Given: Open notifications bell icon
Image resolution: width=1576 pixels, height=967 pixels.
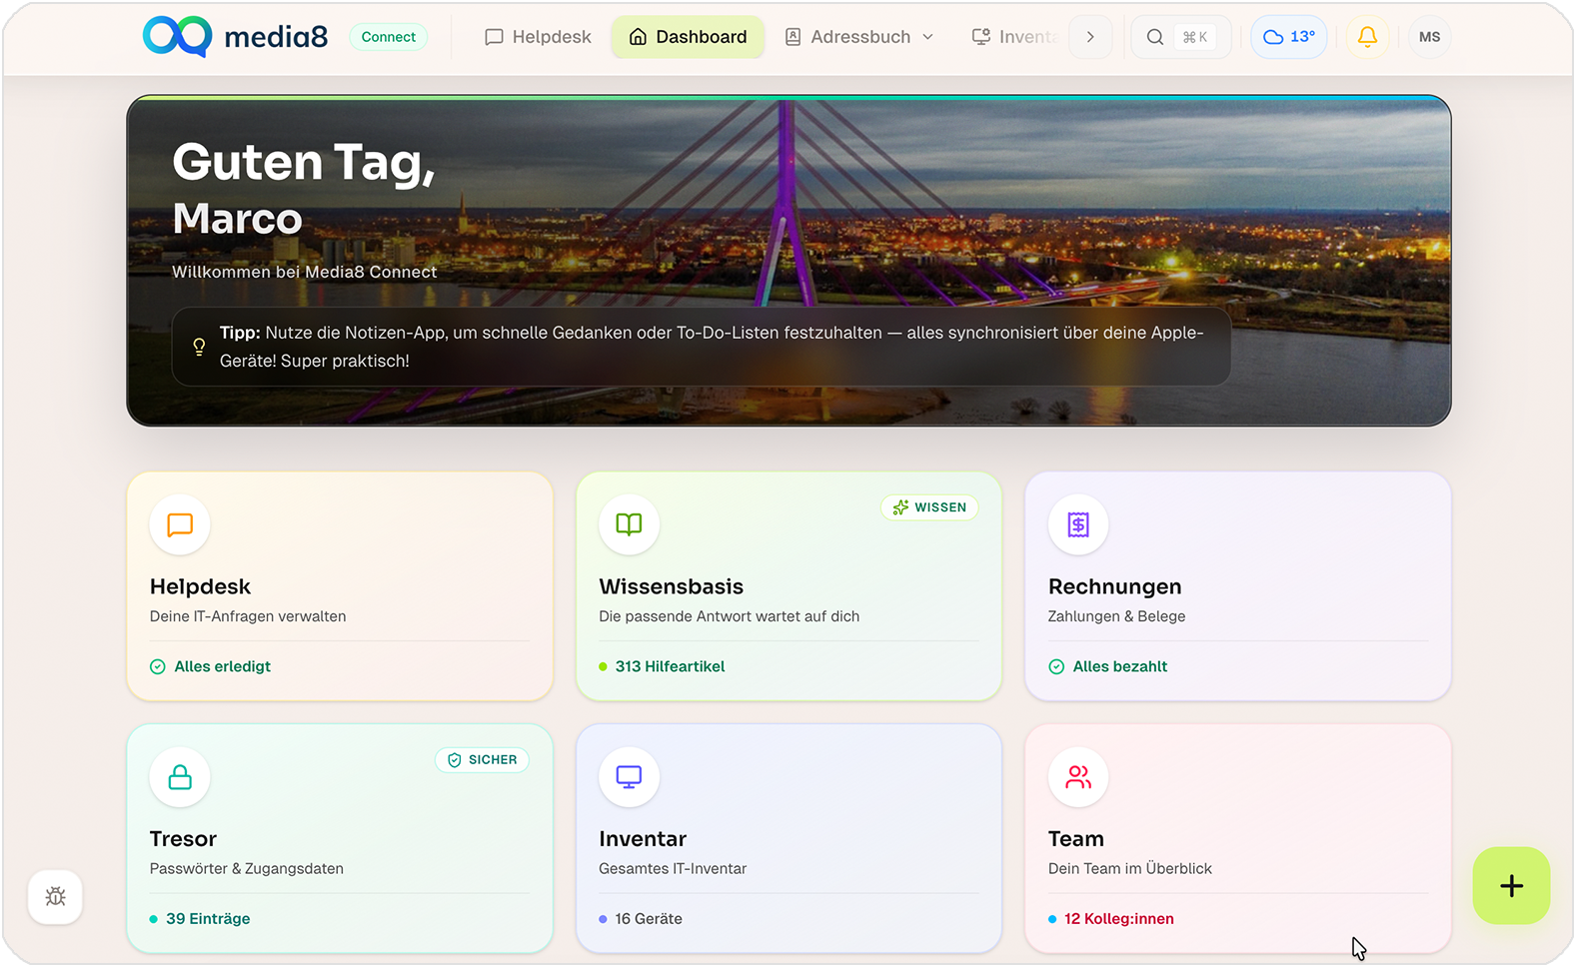Looking at the screenshot, I should 1368,37.
